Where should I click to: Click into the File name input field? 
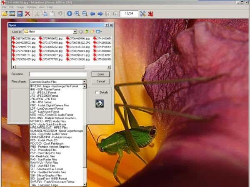point(58,74)
